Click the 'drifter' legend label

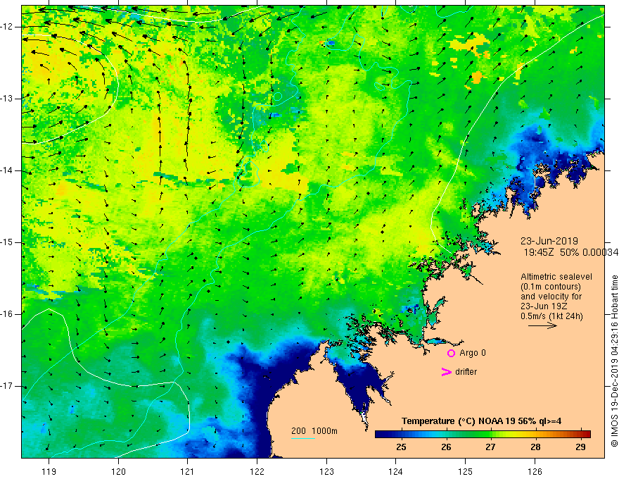coord(466,372)
